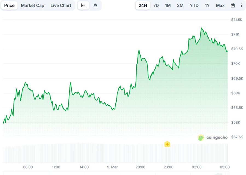Open the calendar date range picker

233,5
